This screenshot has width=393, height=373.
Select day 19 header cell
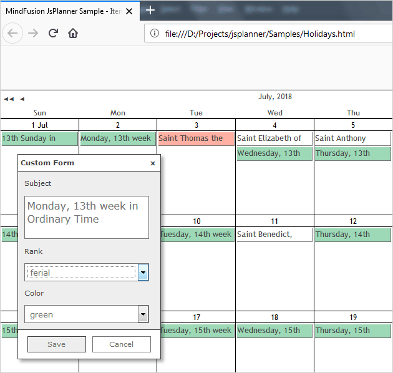click(x=353, y=317)
